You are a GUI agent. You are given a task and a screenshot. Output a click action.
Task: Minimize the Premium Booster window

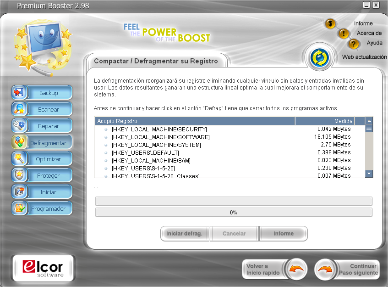click(366, 5)
